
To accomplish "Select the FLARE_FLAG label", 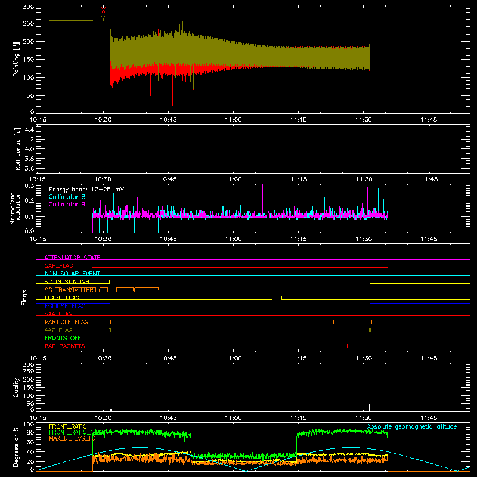I will [x=62, y=298].
